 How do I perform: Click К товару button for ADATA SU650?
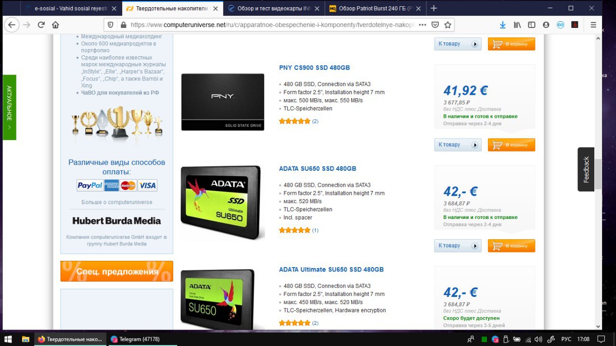tap(458, 246)
